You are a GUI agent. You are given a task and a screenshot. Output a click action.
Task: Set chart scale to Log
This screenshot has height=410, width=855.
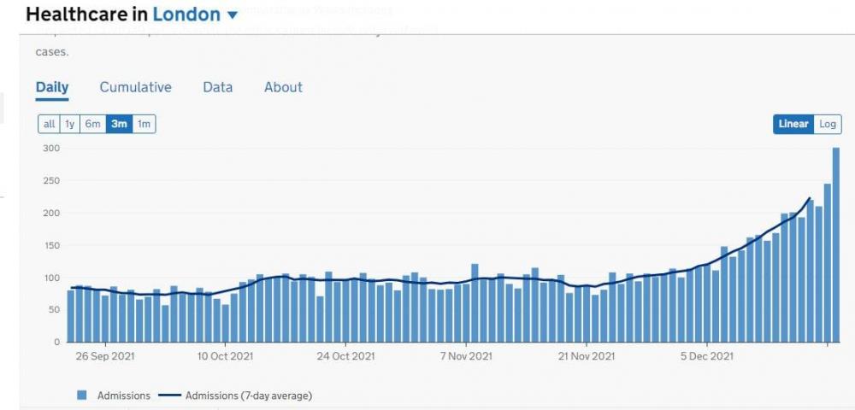(827, 124)
